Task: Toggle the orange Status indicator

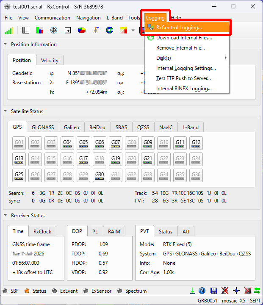Action: [27, 291]
